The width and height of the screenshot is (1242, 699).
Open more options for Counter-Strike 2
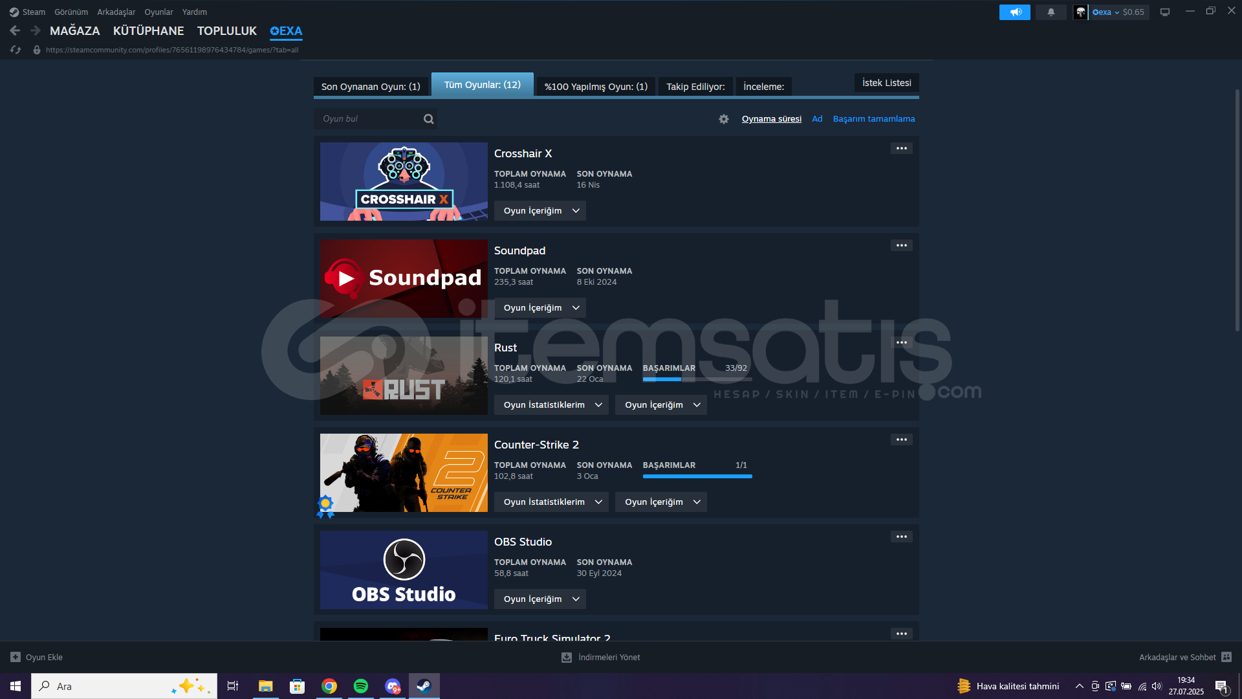click(902, 439)
